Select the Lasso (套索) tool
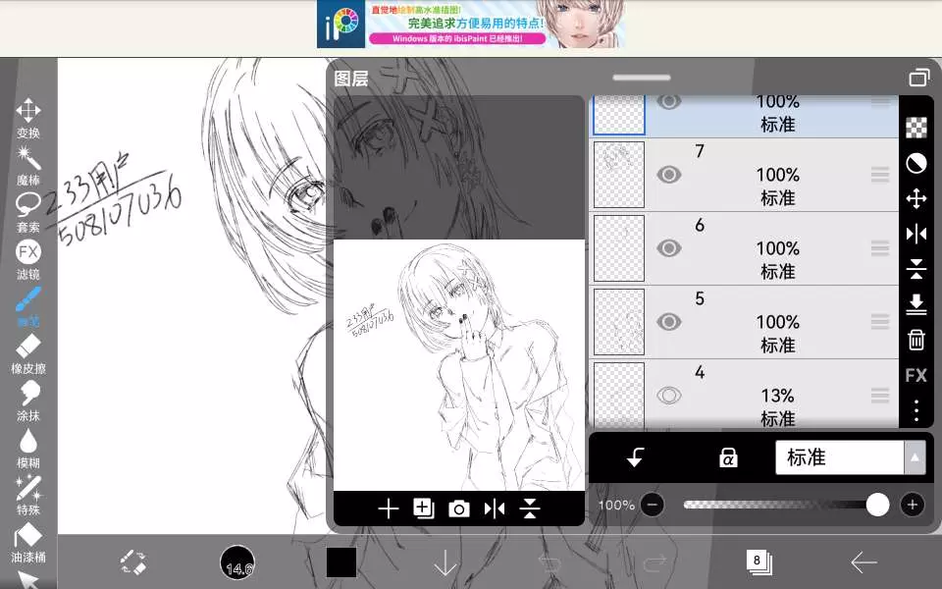The image size is (942, 589). [x=28, y=212]
